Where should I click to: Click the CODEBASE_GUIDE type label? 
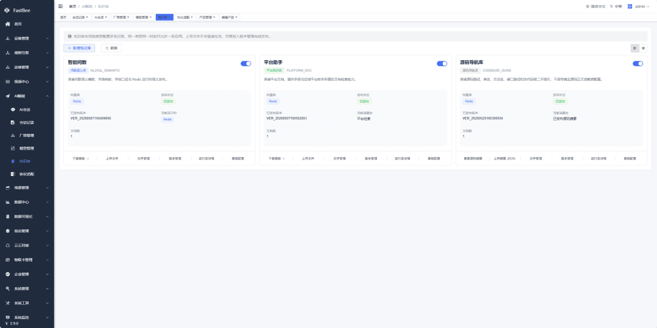496,71
